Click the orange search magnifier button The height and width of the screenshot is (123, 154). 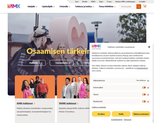click(139, 7)
